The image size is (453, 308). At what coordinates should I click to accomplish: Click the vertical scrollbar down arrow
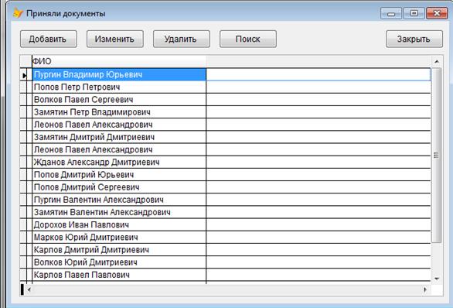click(x=437, y=279)
